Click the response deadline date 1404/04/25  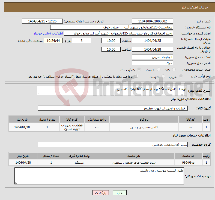coord(152,40)
